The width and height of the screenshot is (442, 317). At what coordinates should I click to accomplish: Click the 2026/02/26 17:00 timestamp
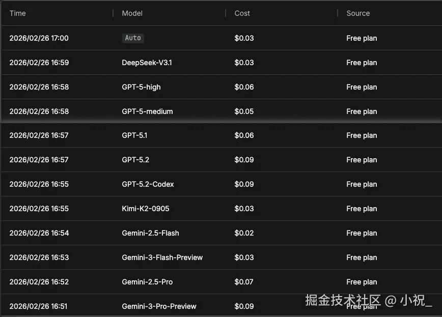point(39,38)
